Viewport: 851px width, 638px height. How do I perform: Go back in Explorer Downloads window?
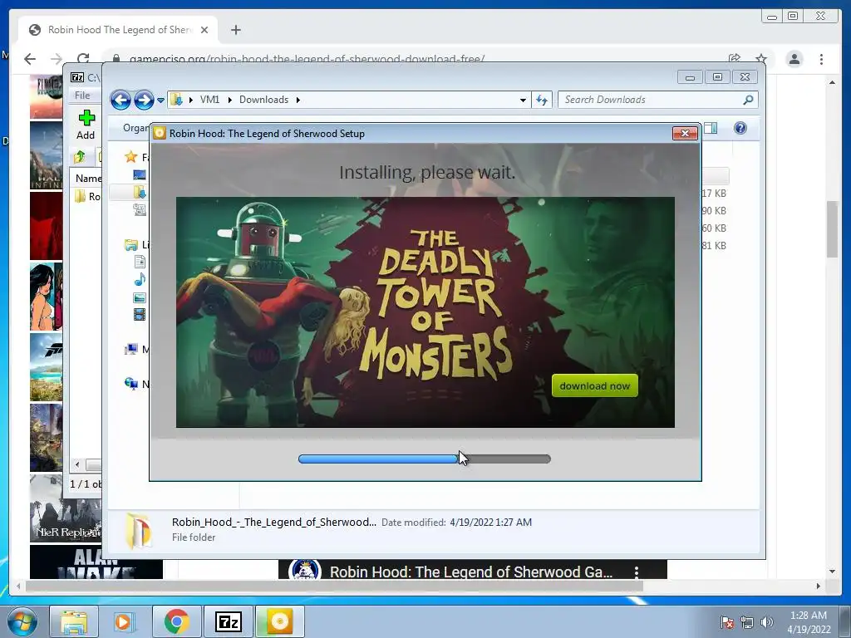[x=121, y=100]
